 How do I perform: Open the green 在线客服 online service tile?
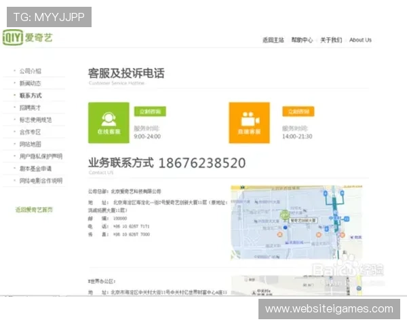109,123
